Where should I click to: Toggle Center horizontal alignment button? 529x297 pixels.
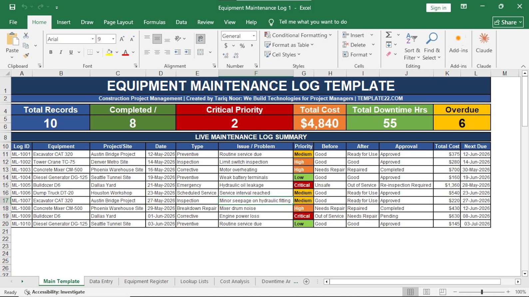[x=157, y=52]
